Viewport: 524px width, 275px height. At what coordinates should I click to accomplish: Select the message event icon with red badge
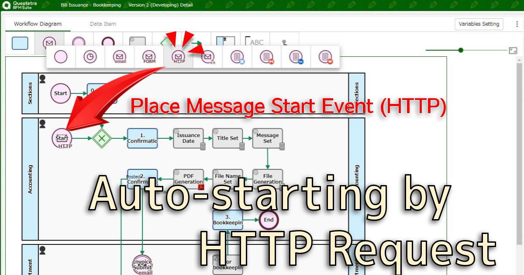tap(266, 57)
